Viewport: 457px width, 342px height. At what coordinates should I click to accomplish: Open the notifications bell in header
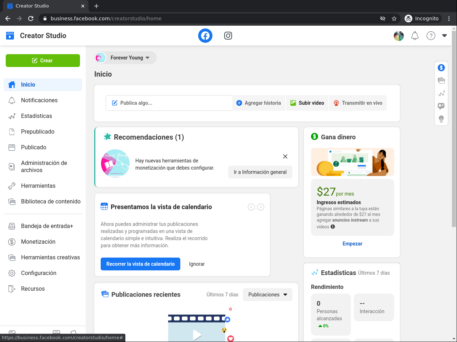pos(415,36)
